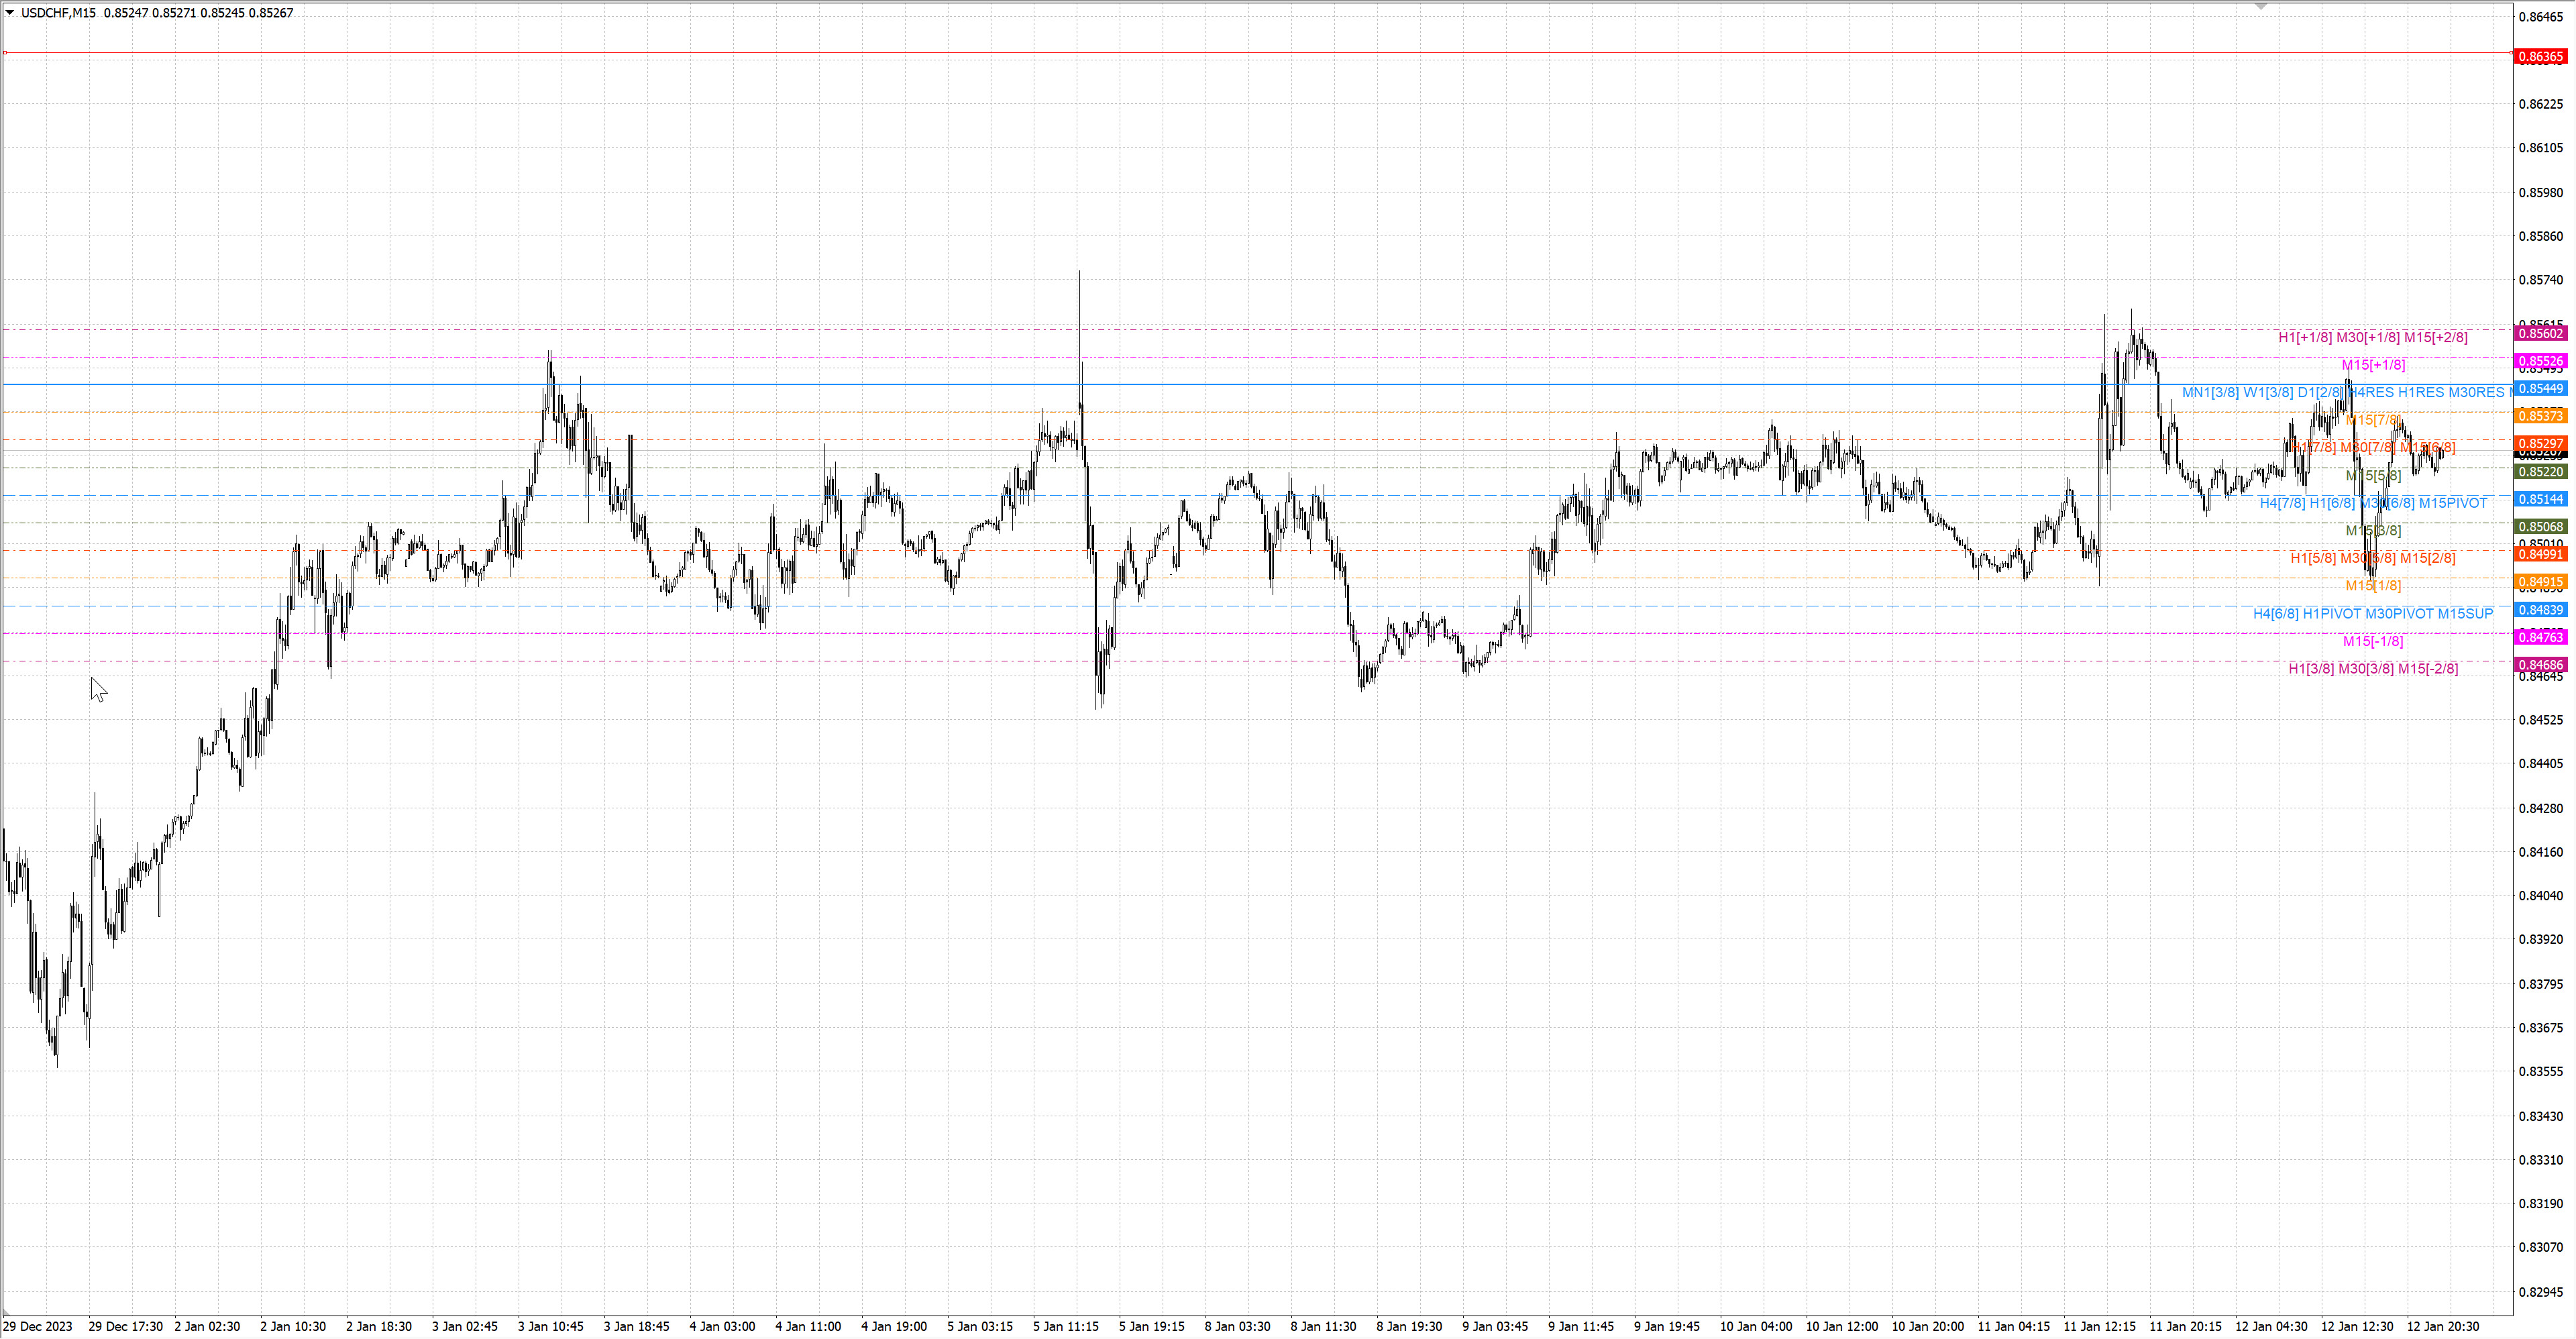Click the magenta 0.85526 price tag
Image resolution: width=2576 pixels, height=1339 pixels.
click(2540, 361)
